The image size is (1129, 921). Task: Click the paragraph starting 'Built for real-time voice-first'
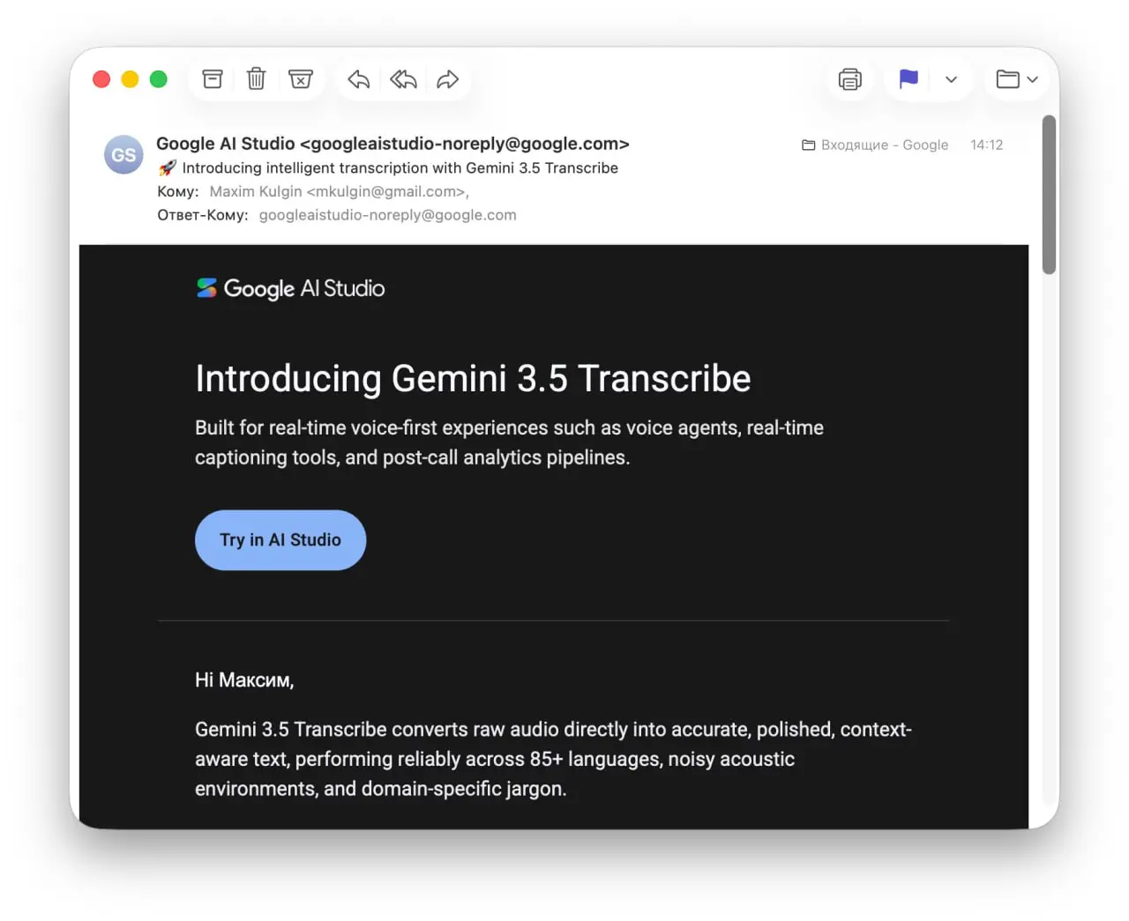[509, 442]
